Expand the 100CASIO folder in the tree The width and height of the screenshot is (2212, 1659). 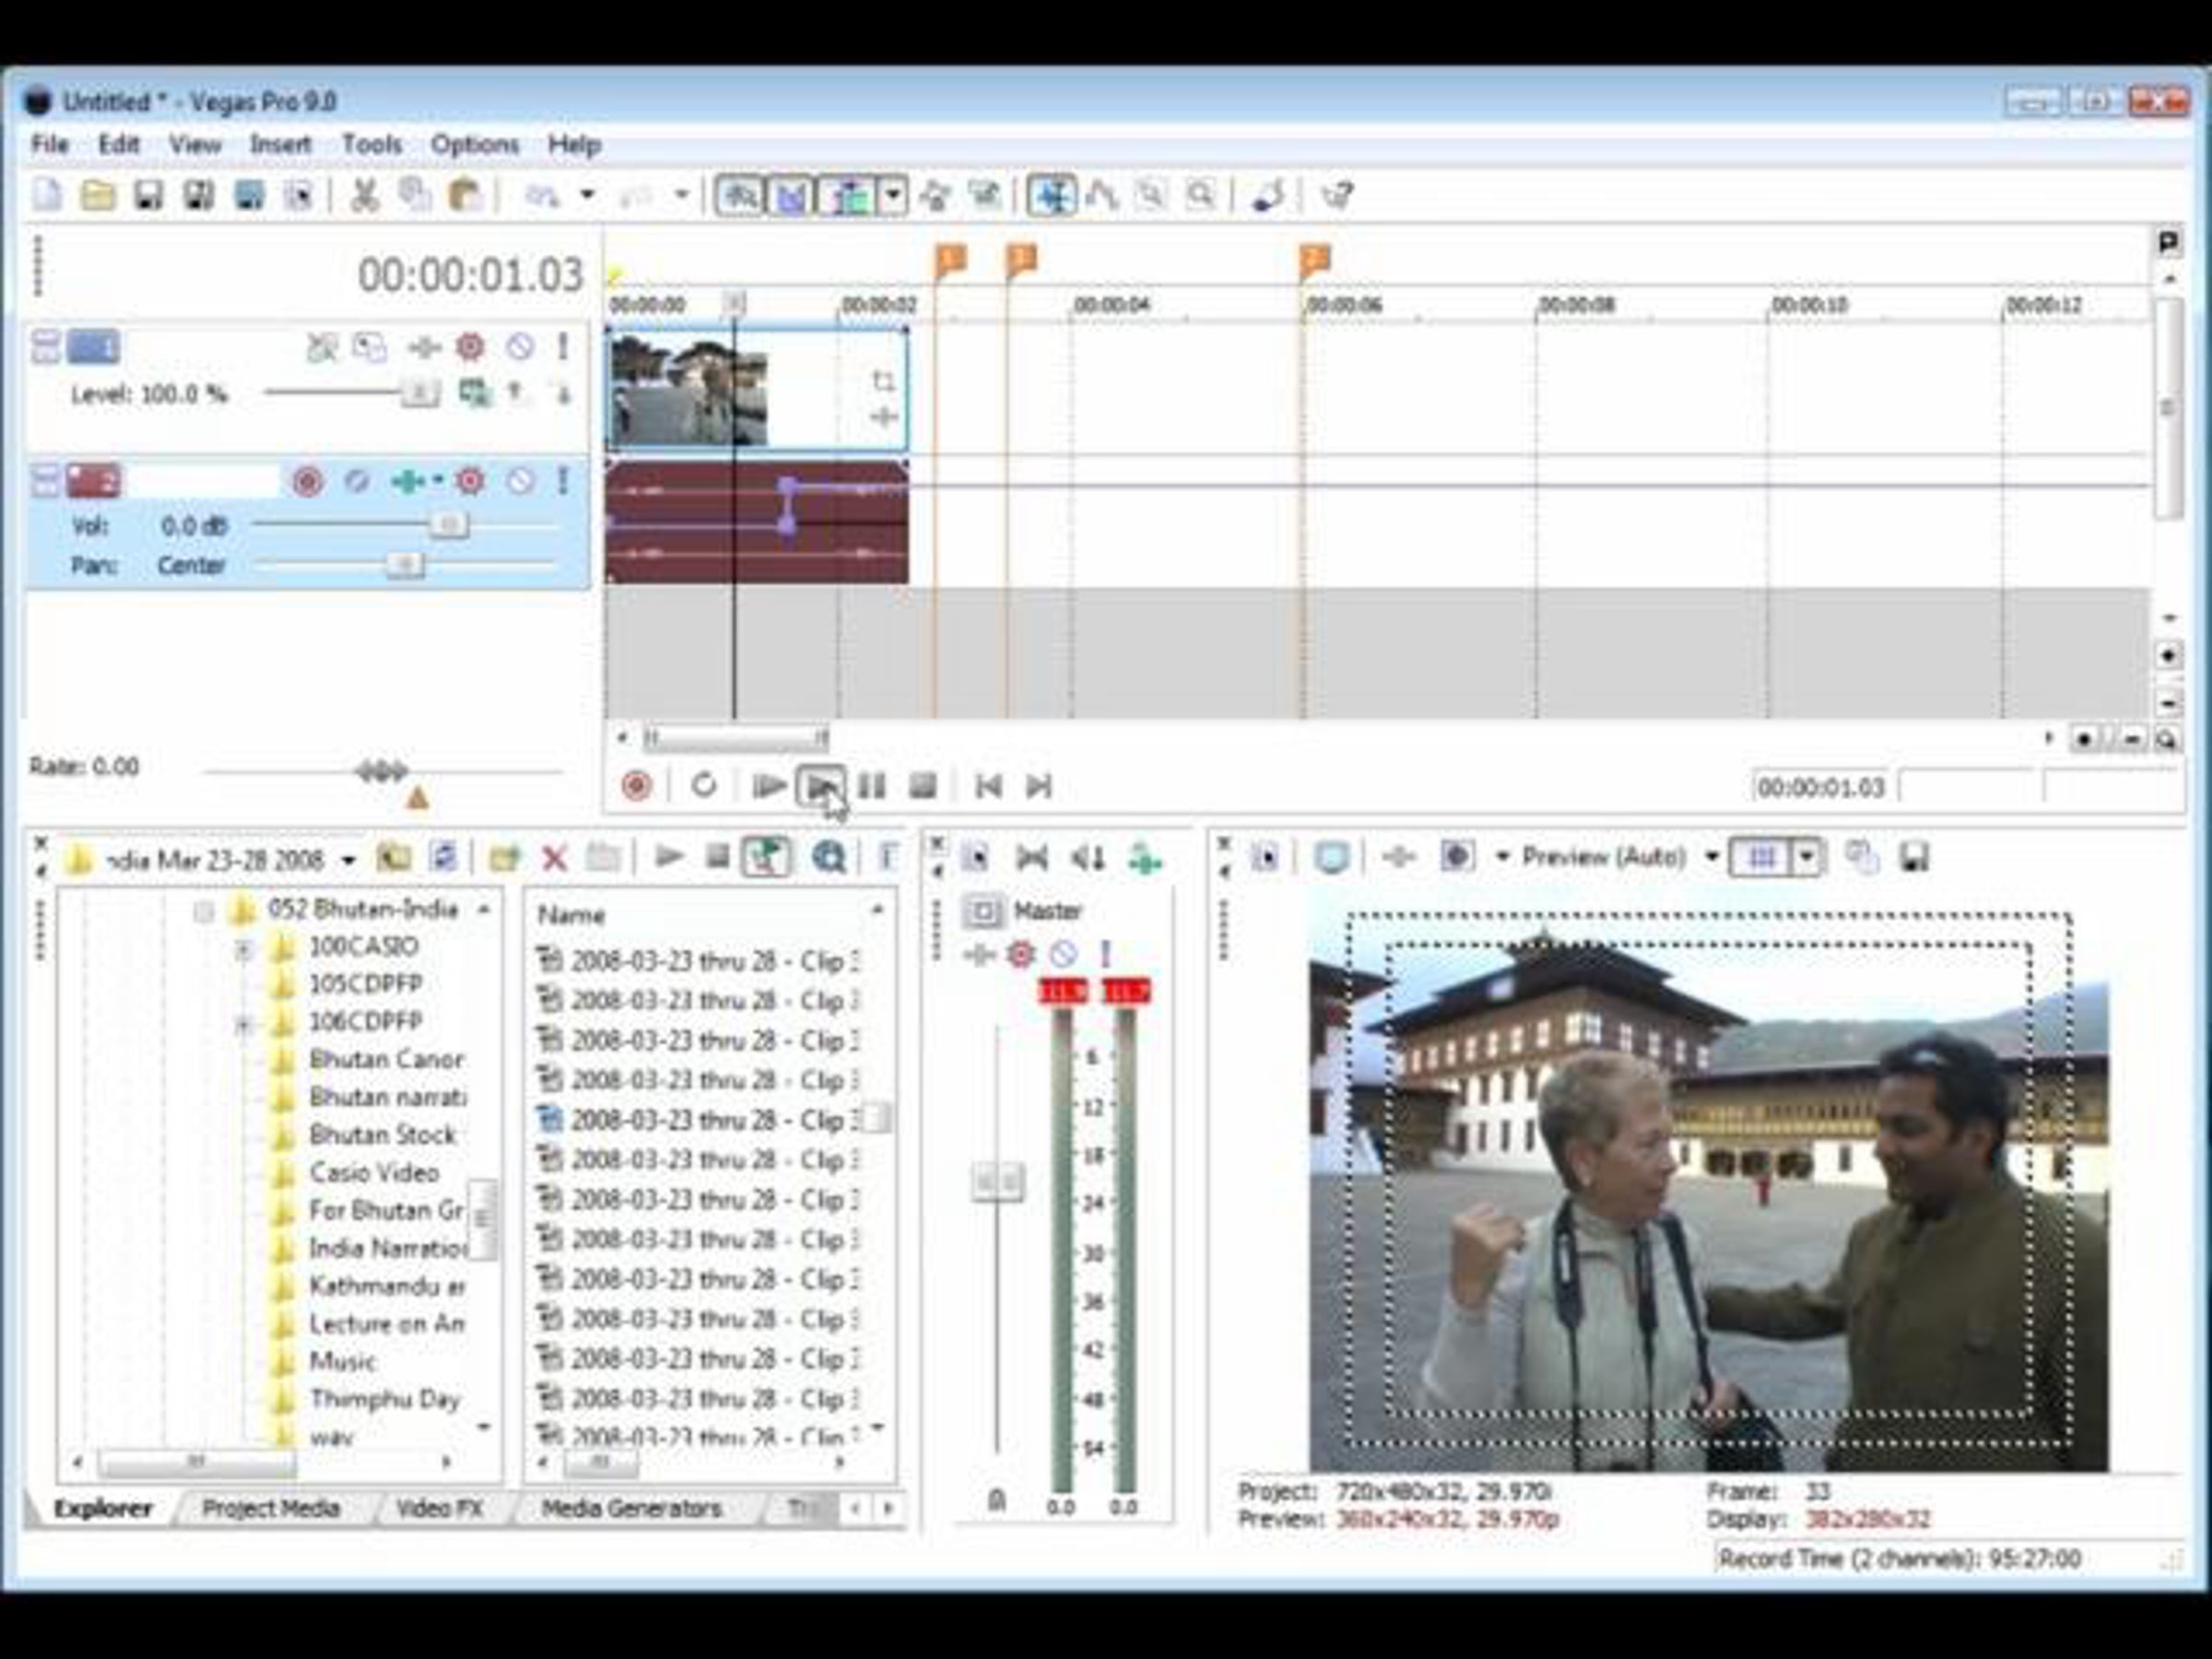point(243,948)
